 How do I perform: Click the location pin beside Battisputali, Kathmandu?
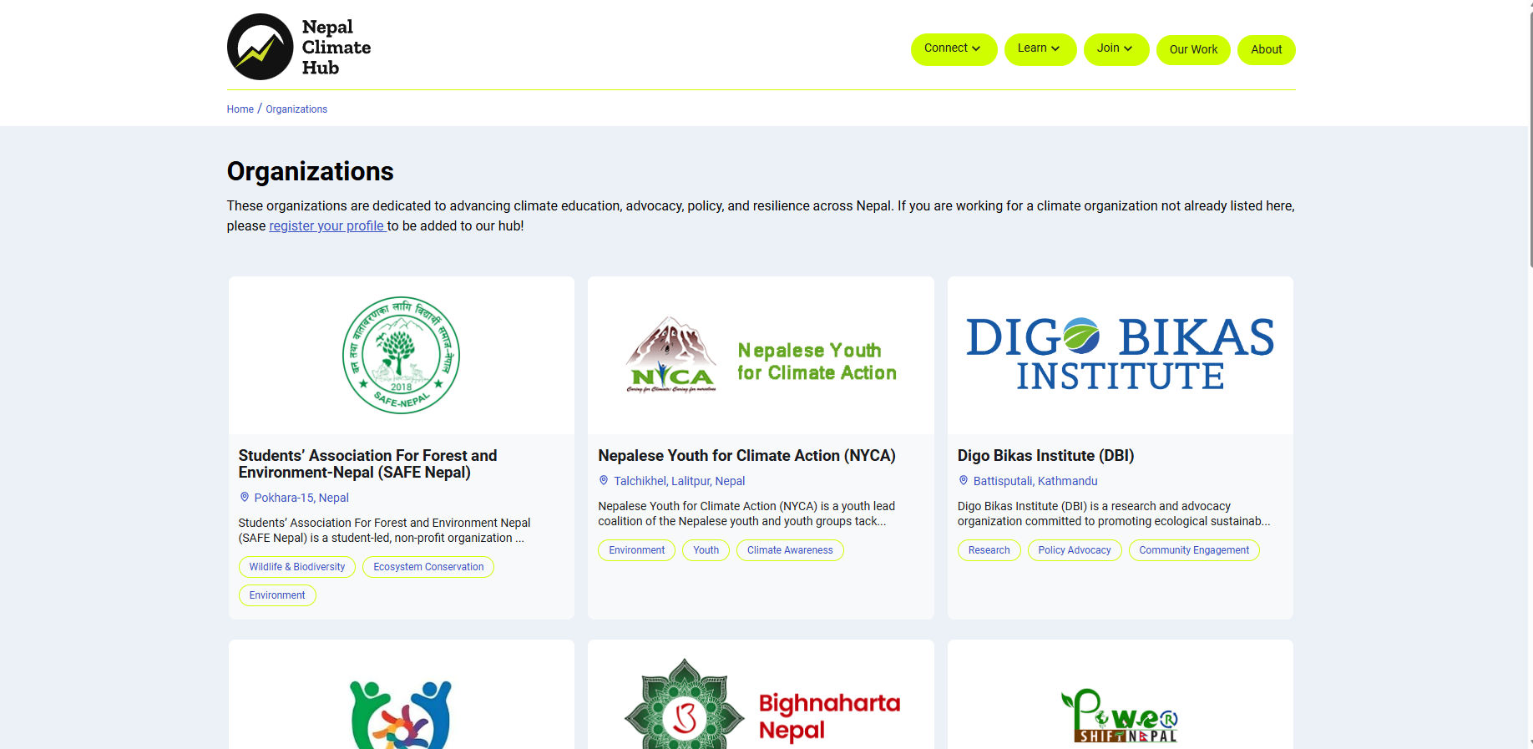click(x=964, y=480)
